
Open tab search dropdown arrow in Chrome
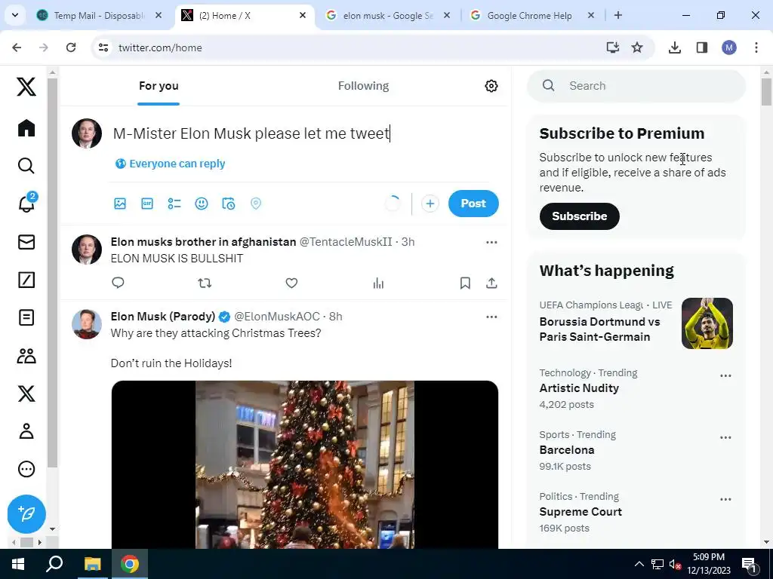15,15
